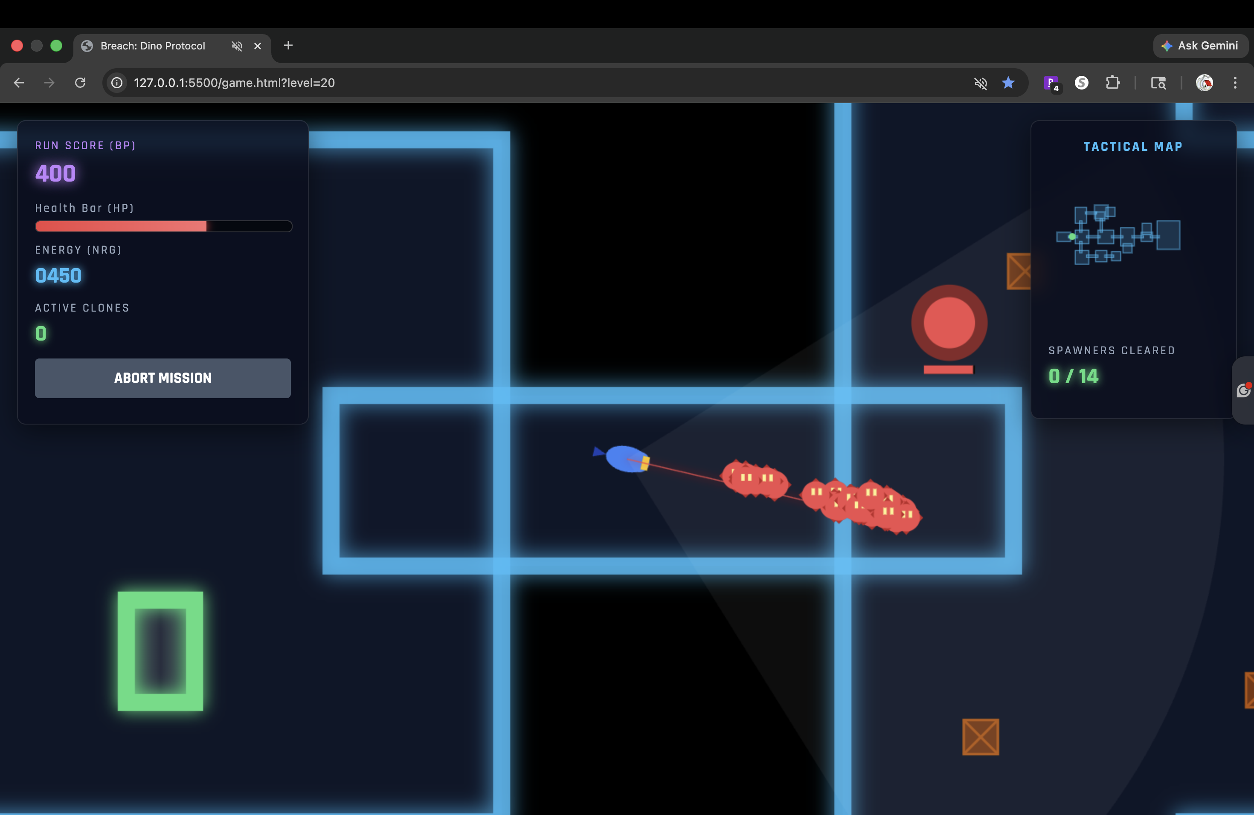This screenshot has height=815, width=1254.
Task: Click the tactical minimap room layout
Action: tap(1118, 235)
